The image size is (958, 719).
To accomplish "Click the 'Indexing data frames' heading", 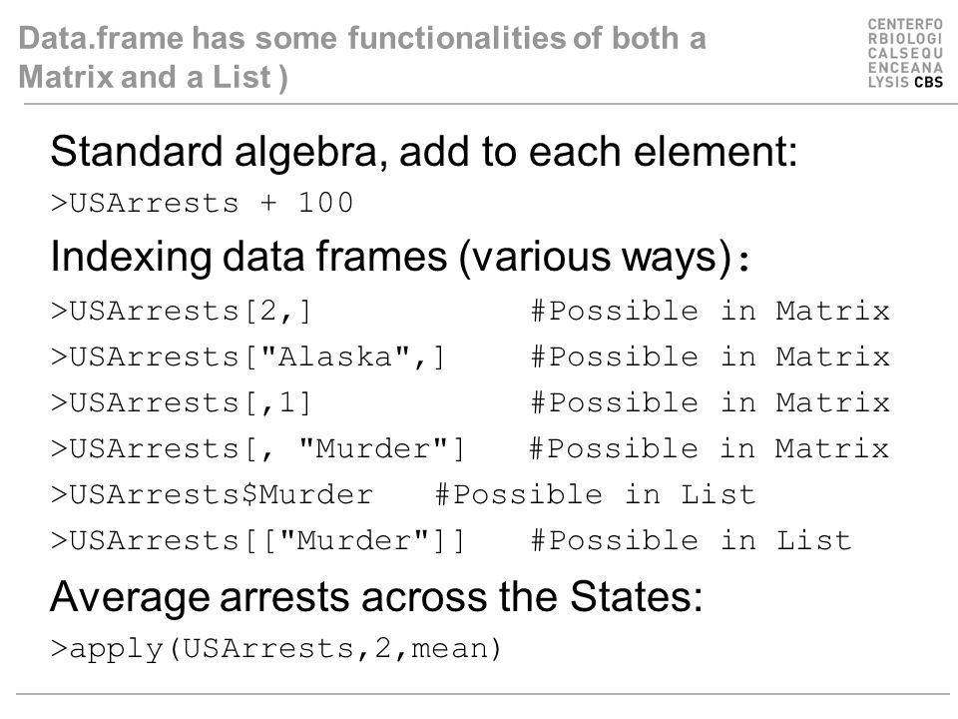I will pyautogui.click(x=399, y=257).
